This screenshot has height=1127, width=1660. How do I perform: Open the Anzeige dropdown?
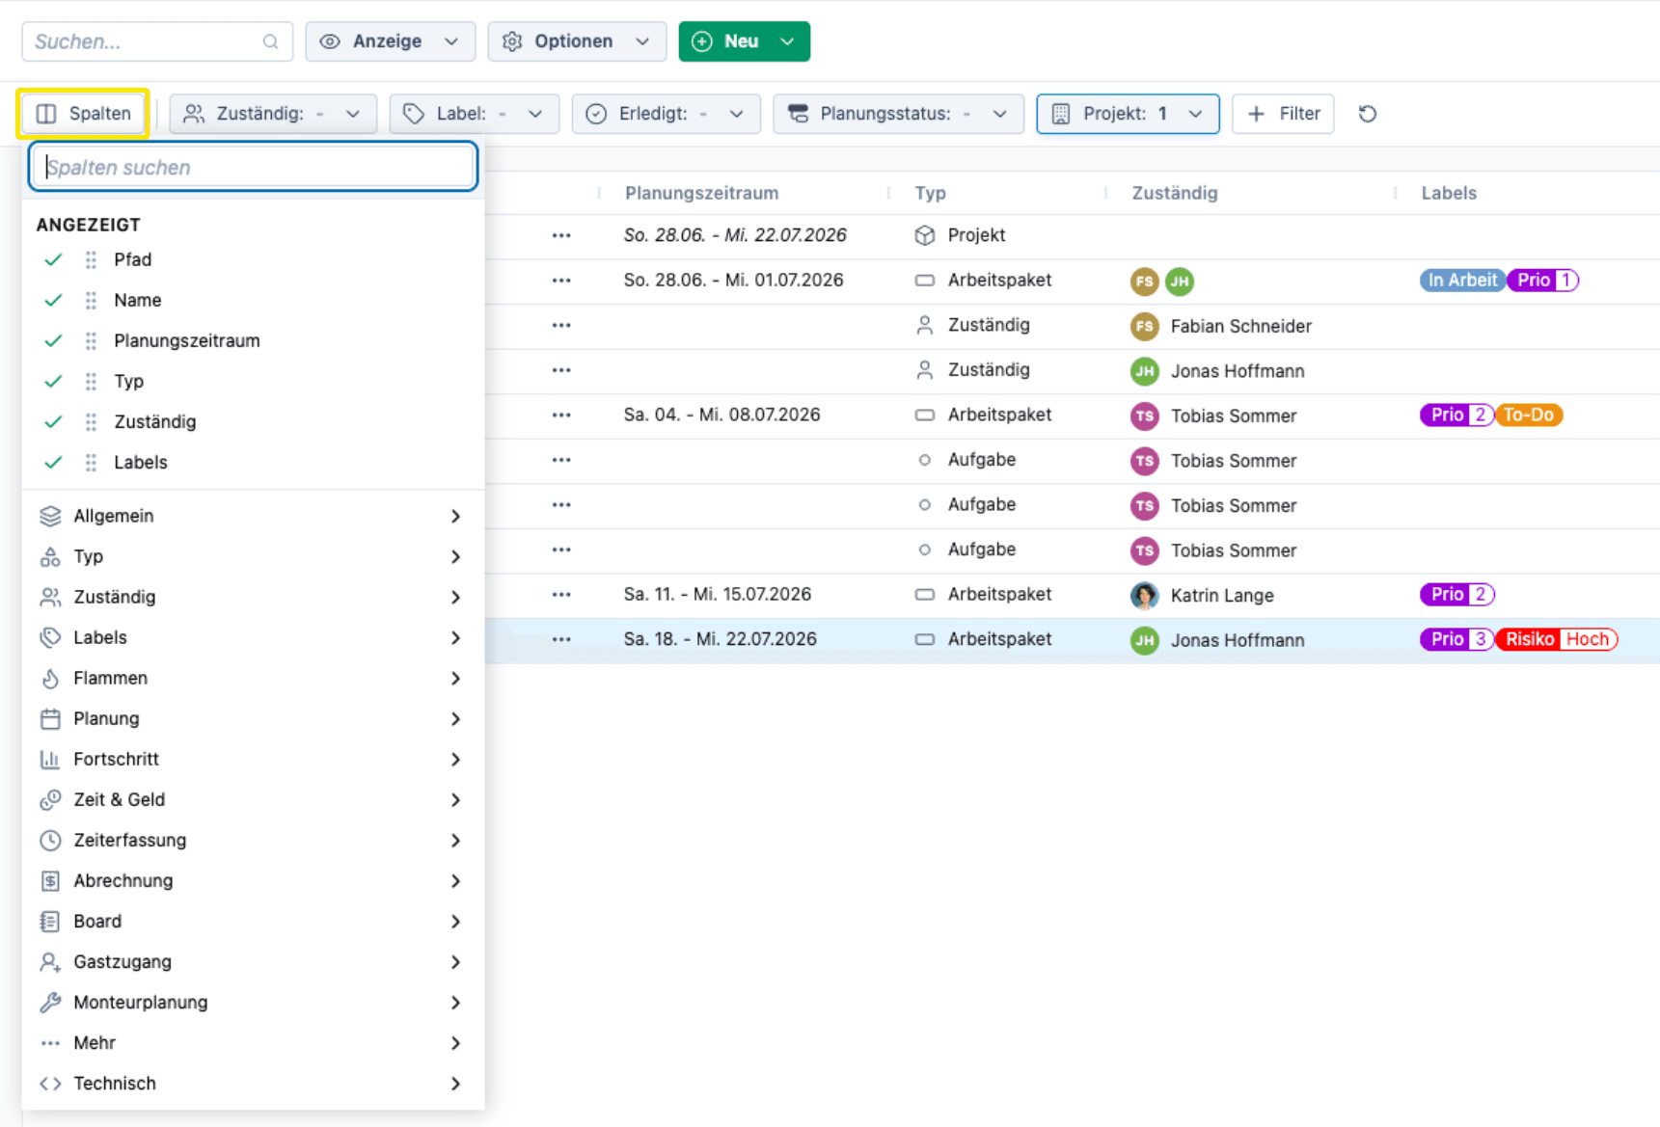click(x=390, y=41)
